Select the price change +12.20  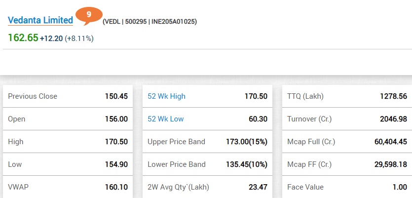coord(51,39)
